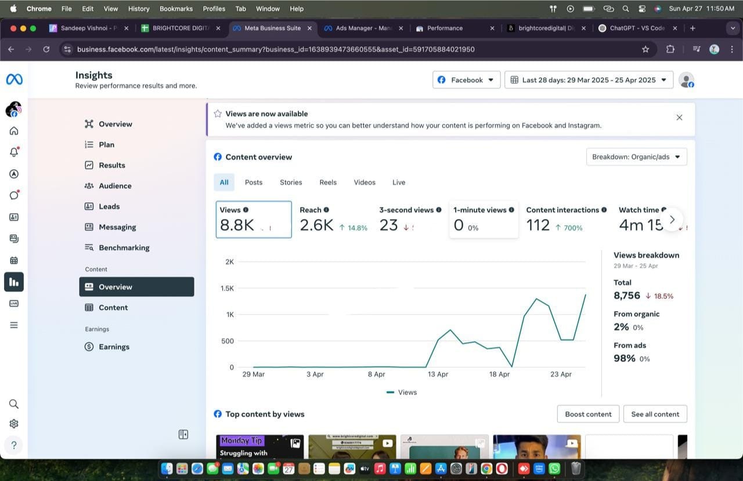This screenshot has width=743, height=481.
Task: Open the Last 28 days date range picker
Action: pos(589,80)
